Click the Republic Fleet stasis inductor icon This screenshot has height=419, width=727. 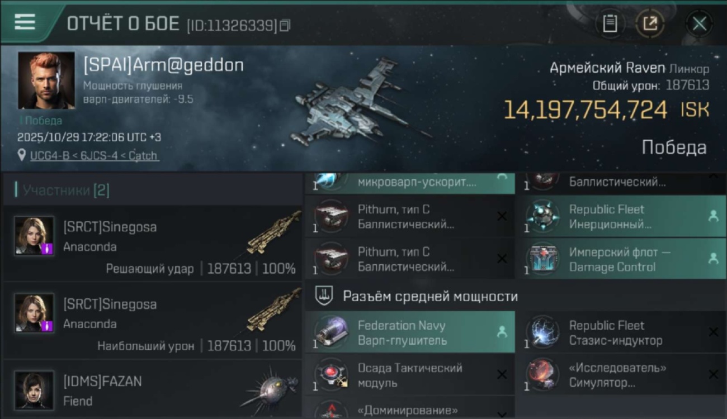click(x=541, y=332)
